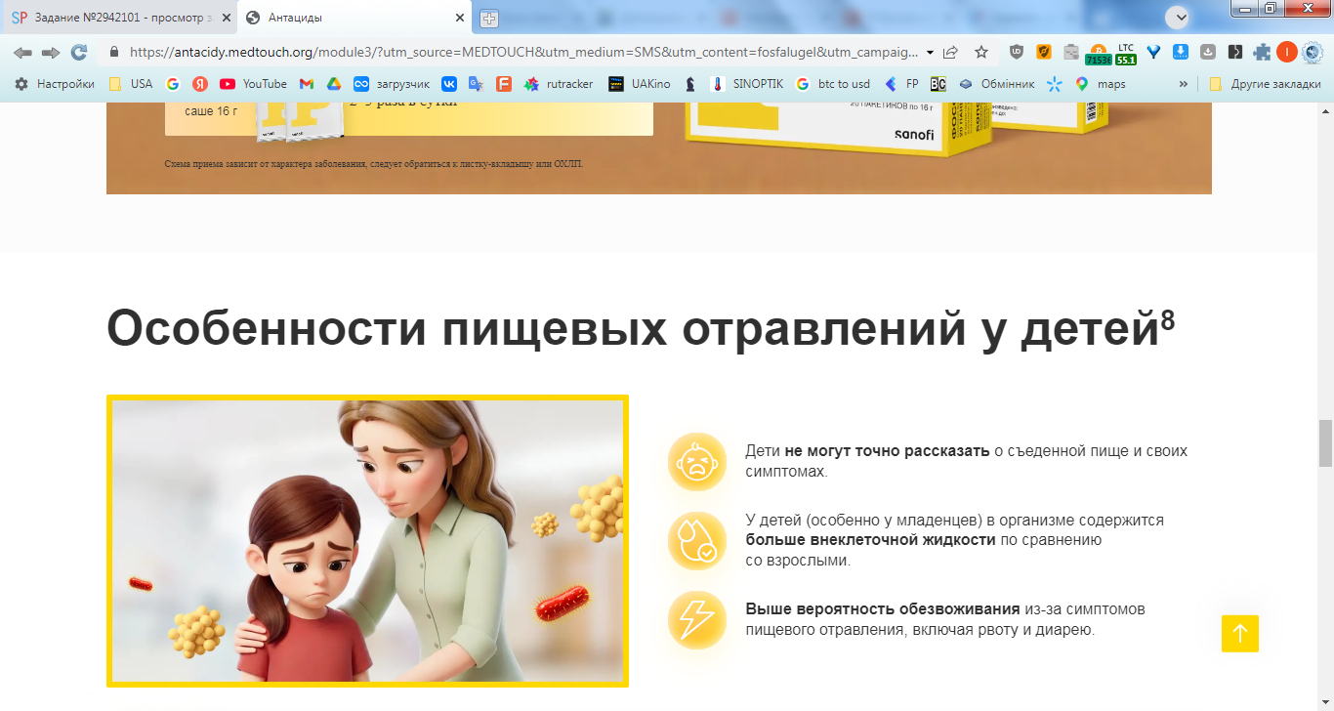Open the btc to usd bookmark
This screenshot has height=711, width=1334.
tap(833, 84)
